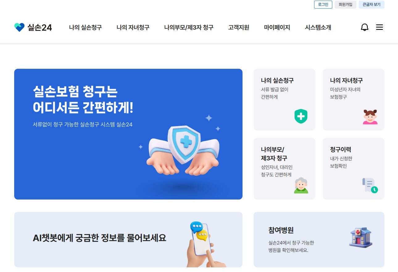Click the green shield plus icon
The height and width of the screenshot is (272, 398).
tap(301, 116)
